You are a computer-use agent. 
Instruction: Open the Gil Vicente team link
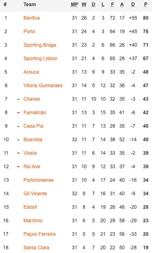35,194
